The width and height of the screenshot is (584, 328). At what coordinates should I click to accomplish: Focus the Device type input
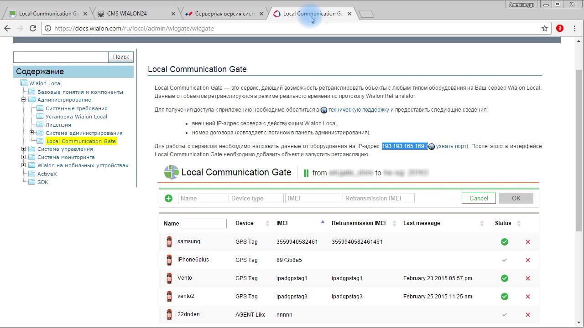256,198
